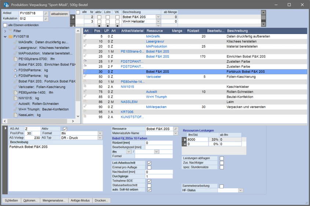Click the gear icon of Autoslit tree node
This screenshot has height=206, width=310.
(x=15, y=104)
